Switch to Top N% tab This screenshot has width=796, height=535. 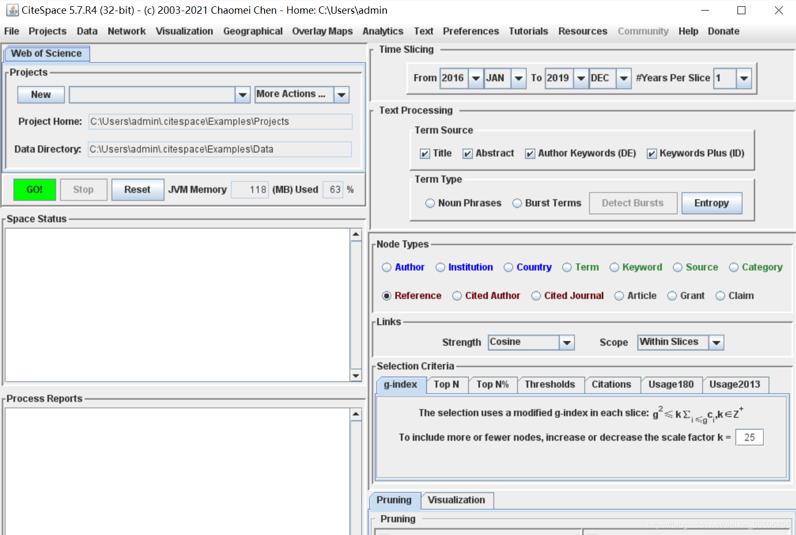pos(493,385)
